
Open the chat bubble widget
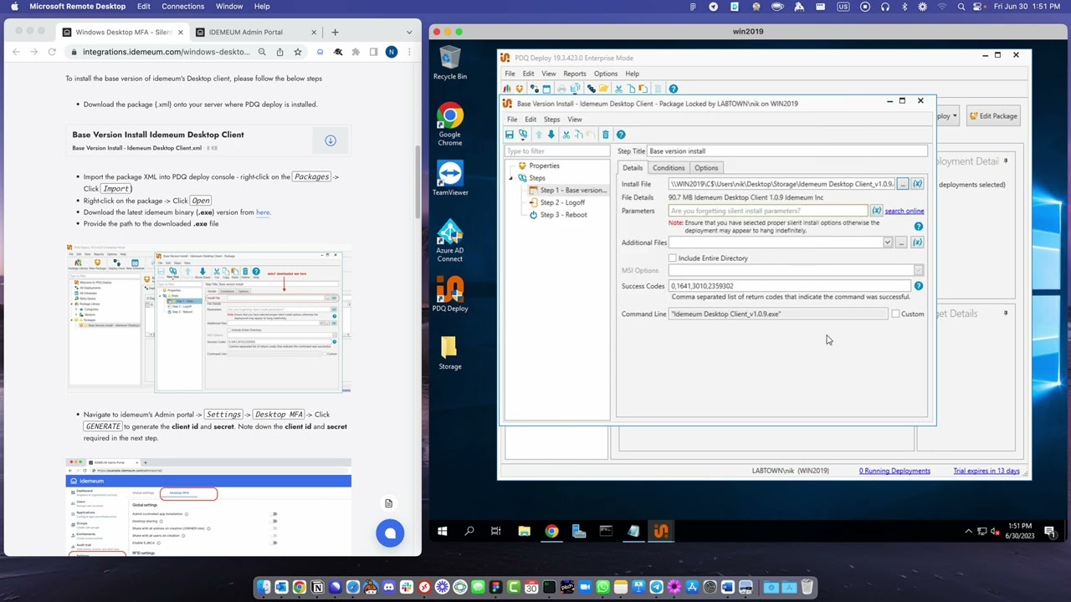tap(390, 533)
